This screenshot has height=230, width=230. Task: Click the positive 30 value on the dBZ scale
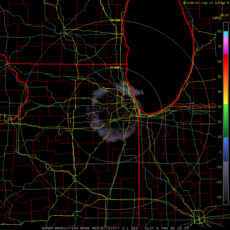[220, 107]
